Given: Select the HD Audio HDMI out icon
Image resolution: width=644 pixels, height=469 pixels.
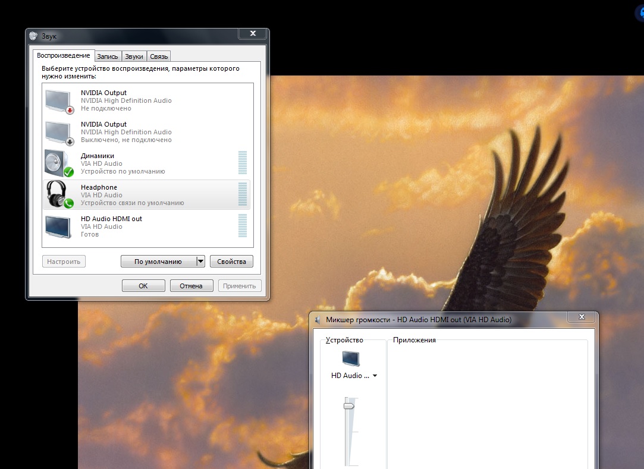Looking at the screenshot, I should point(59,226).
